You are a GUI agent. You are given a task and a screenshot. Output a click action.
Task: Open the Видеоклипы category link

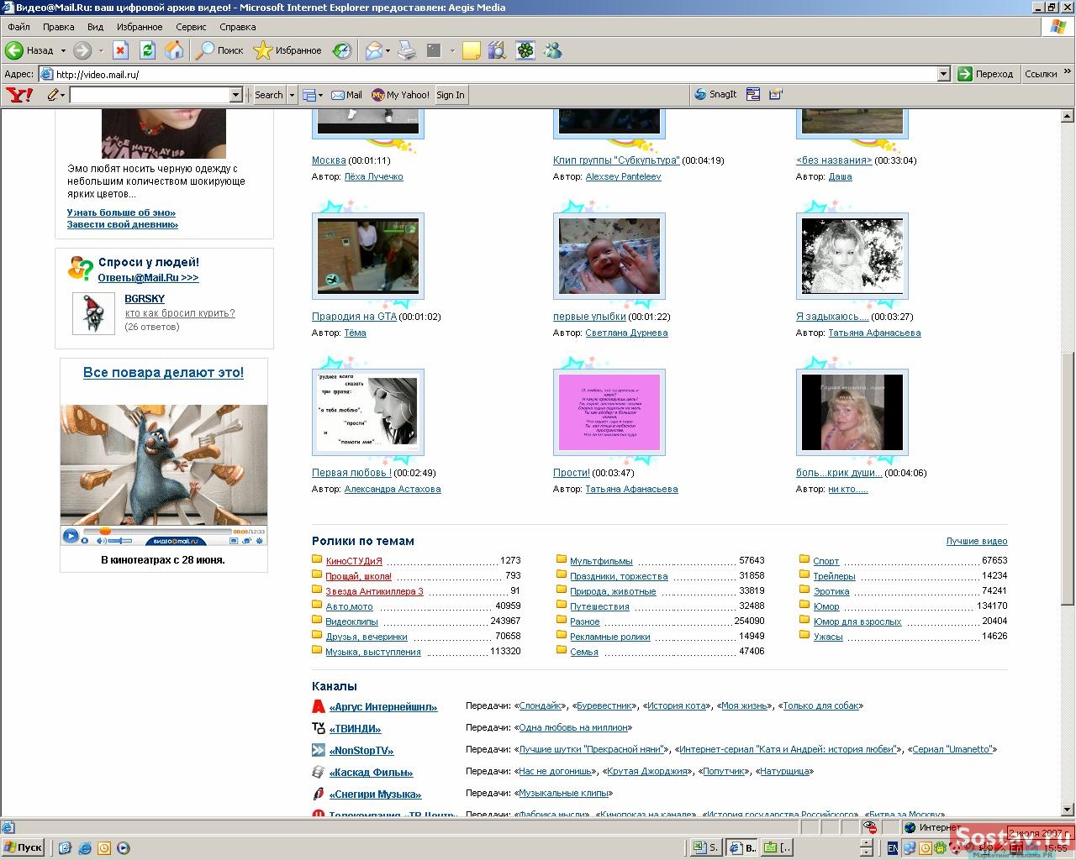pos(351,622)
